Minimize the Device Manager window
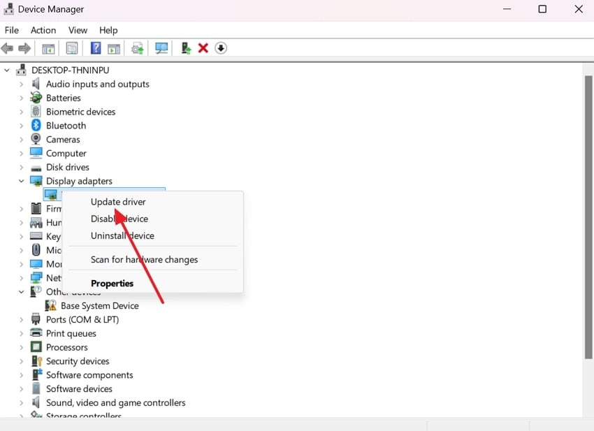Image resolution: width=594 pixels, height=431 pixels. 507,9
